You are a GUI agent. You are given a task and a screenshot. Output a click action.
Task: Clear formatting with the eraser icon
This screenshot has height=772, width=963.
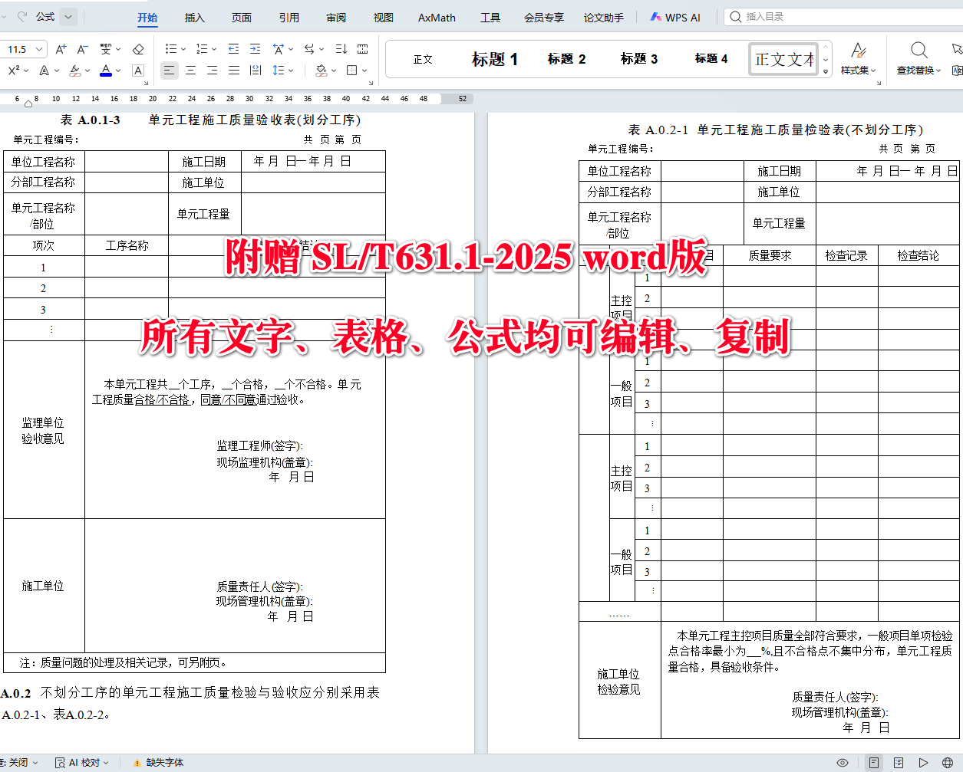[x=138, y=49]
